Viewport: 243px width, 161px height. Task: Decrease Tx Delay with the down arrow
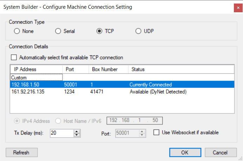point(76,135)
